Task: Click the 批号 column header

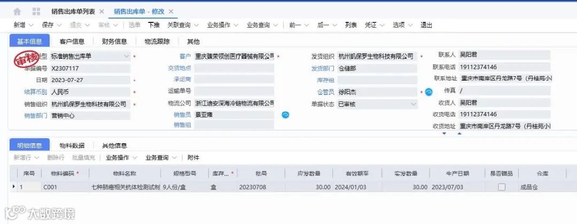Action: 261,173
